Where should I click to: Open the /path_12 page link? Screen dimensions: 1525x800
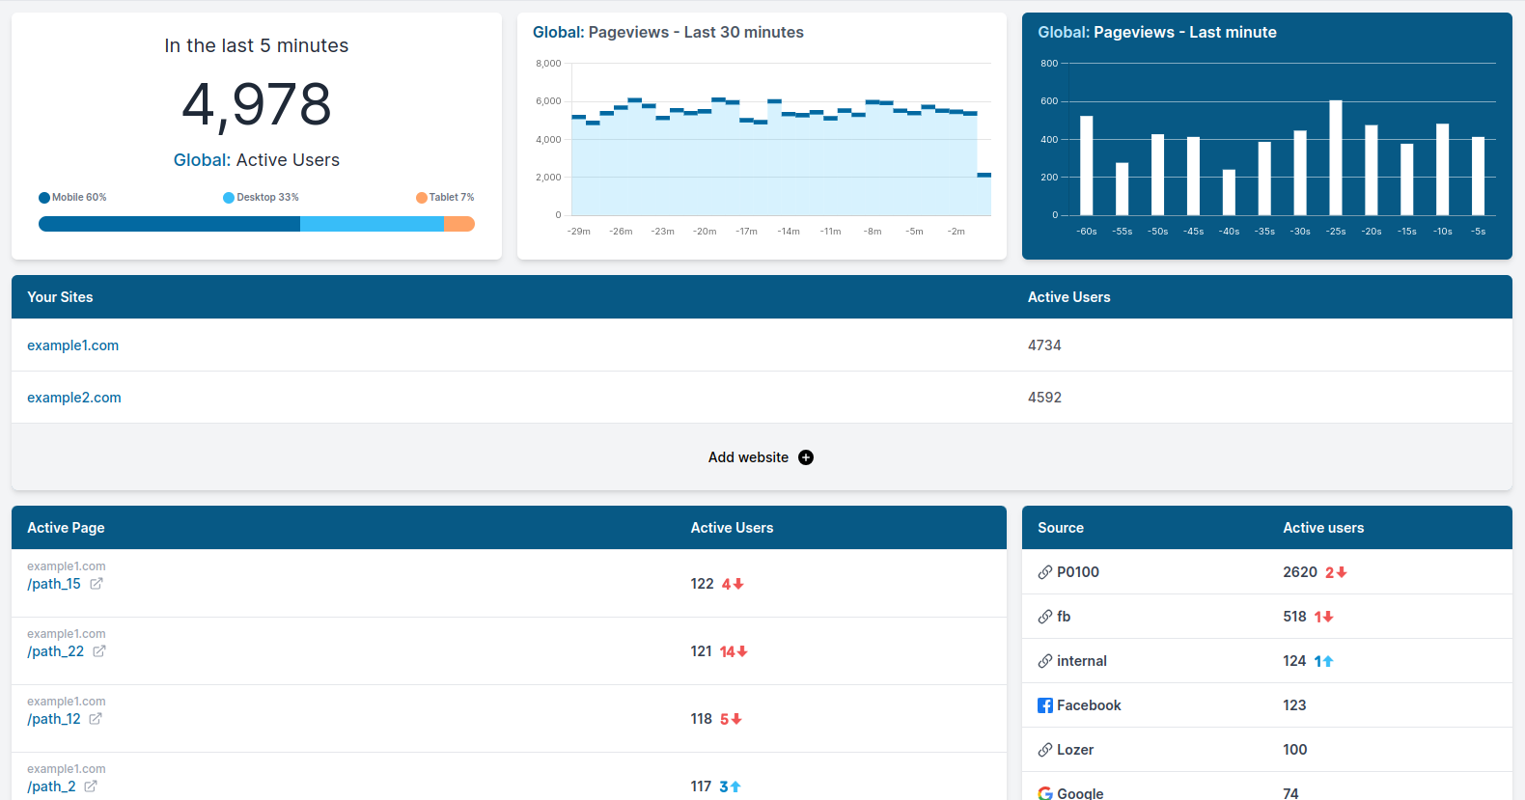(54, 719)
